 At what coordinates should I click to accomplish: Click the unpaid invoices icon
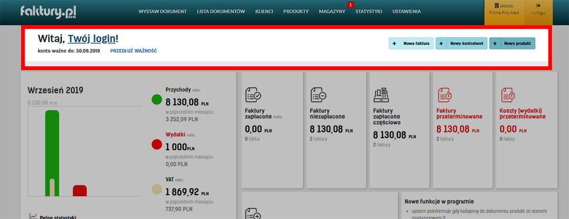pos(318,95)
